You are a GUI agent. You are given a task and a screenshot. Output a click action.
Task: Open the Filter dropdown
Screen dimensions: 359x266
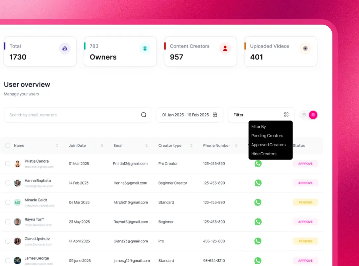coord(261,115)
